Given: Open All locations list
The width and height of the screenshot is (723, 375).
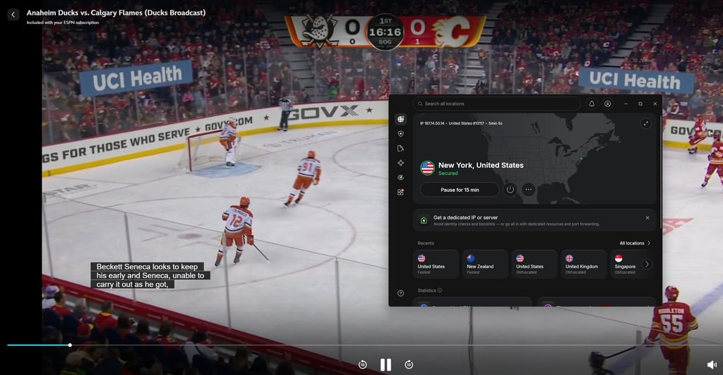Looking at the screenshot, I should pyautogui.click(x=635, y=243).
